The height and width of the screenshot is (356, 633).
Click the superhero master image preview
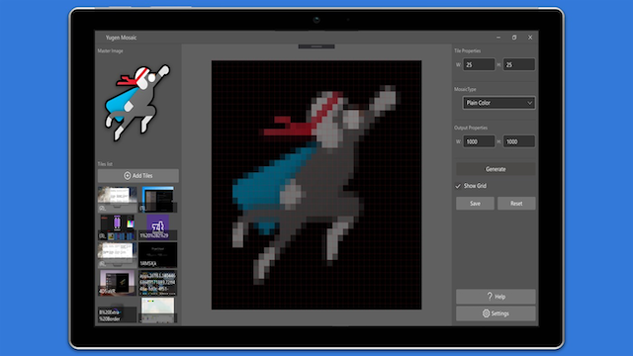(x=137, y=103)
